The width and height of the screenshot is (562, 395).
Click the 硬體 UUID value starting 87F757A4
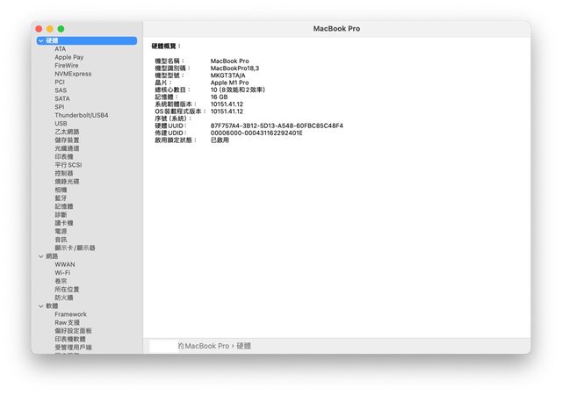tap(277, 126)
